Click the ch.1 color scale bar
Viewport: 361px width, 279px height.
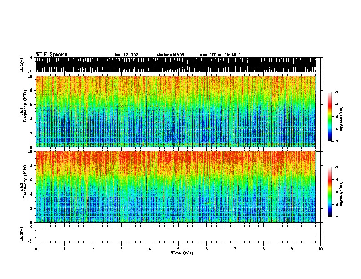coord(330,117)
